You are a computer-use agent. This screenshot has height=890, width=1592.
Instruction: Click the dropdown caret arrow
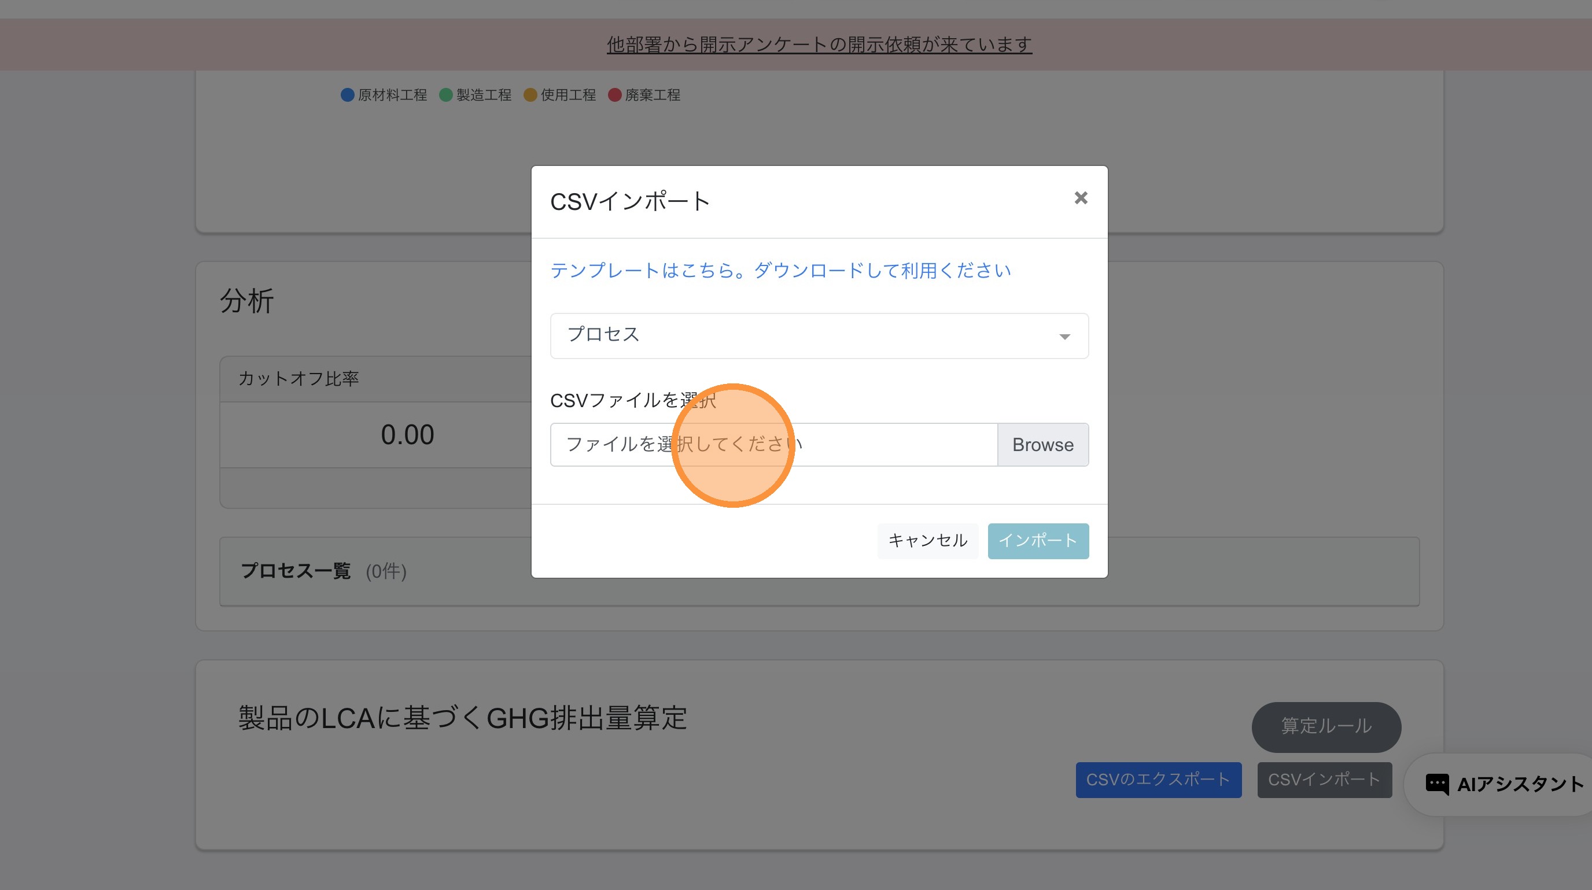(x=1064, y=337)
